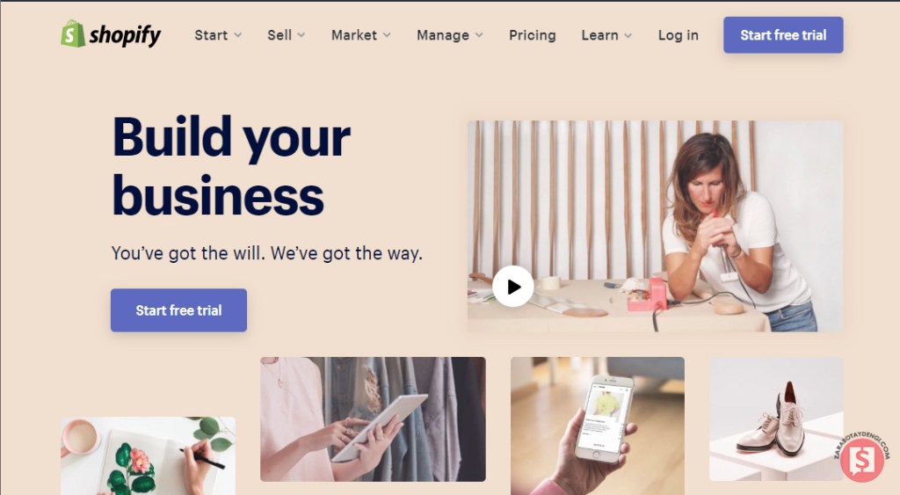Screen dimensions: 900x495
Task: Select the Manage menu label
Action: [x=443, y=35]
